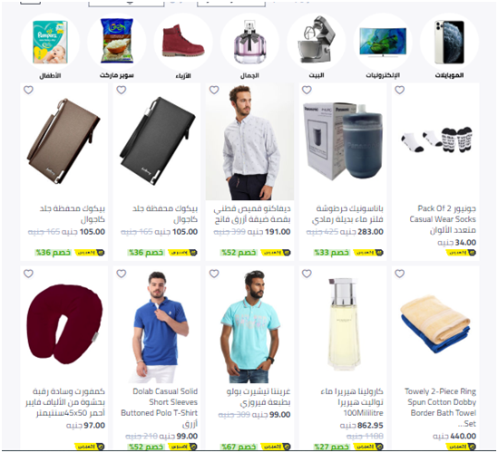This screenshot has width=498, height=453.
Task: Add maroon neck pillow to wishlist
Action: [29, 274]
